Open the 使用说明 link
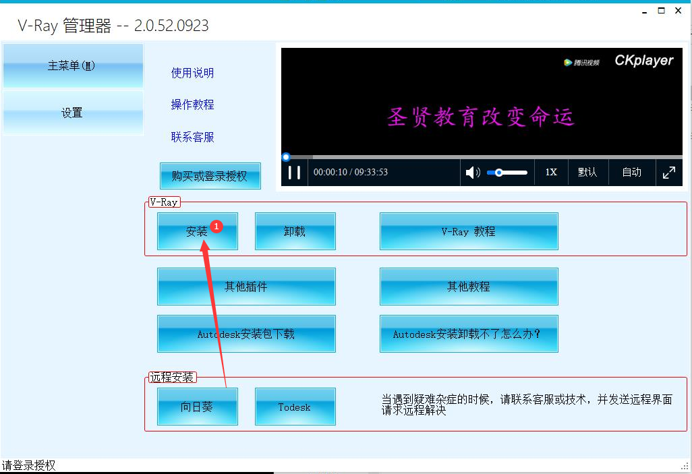 tap(192, 73)
